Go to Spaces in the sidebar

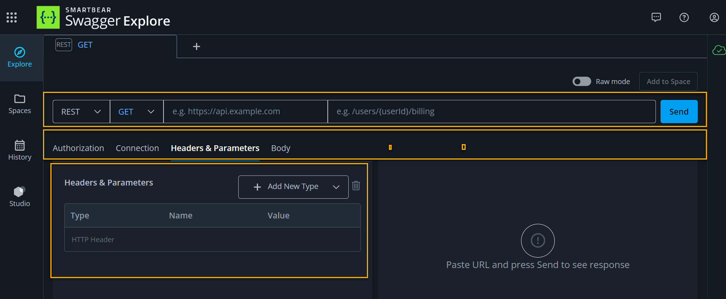[19, 103]
